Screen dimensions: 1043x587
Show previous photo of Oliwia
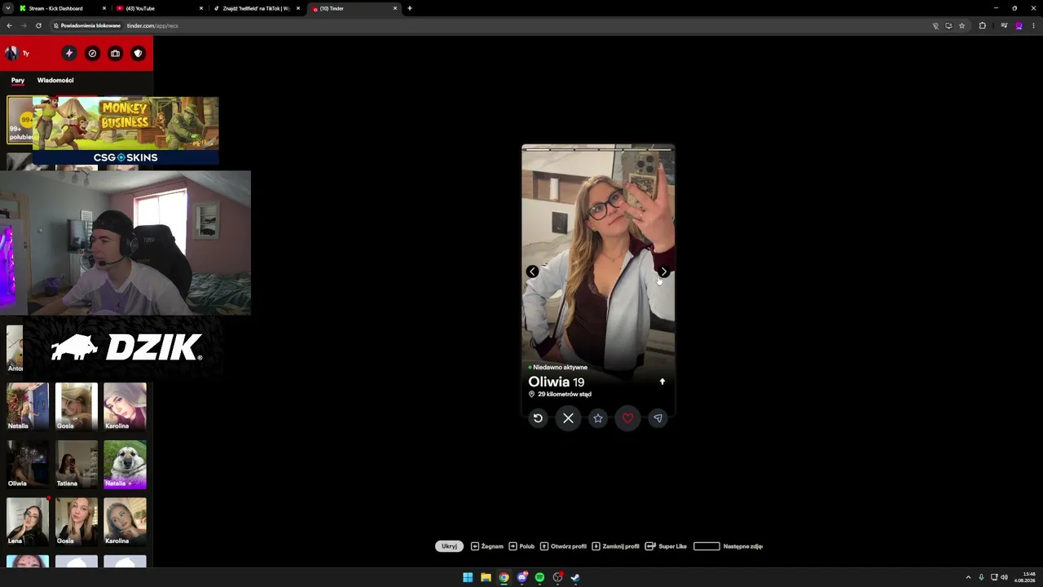pyautogui.click(x=532, y=271)
